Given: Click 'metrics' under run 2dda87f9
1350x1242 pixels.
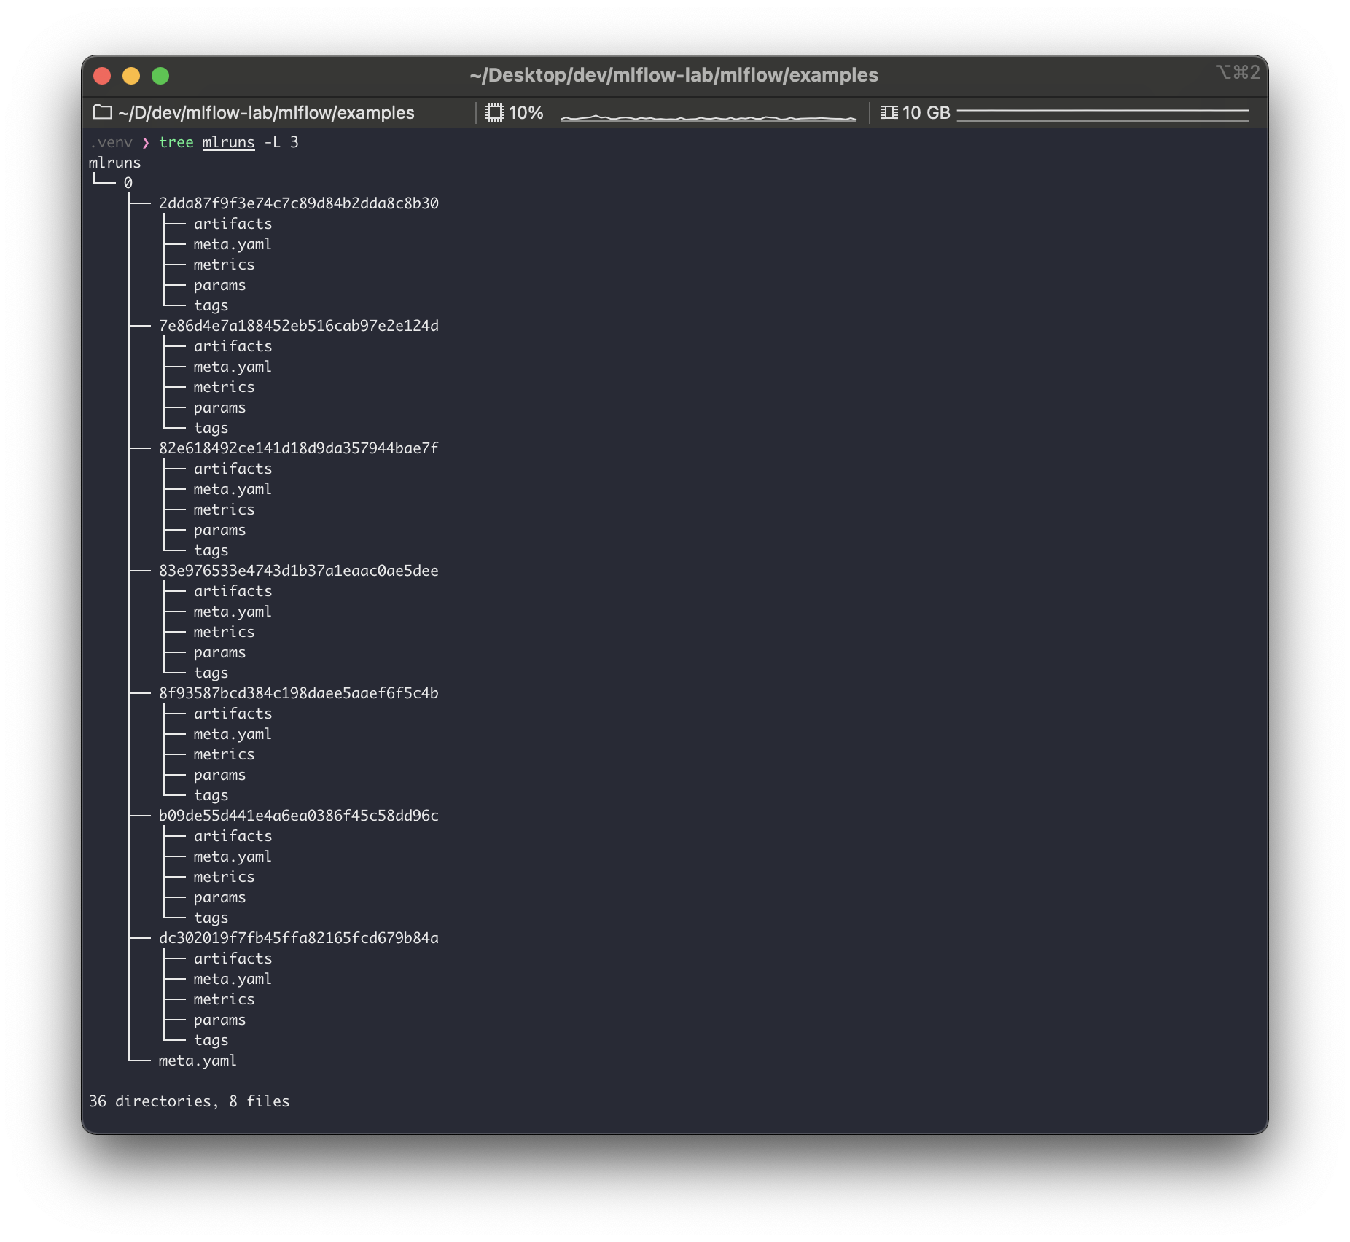Looking at the screenshot, I should tap(224, 265).
